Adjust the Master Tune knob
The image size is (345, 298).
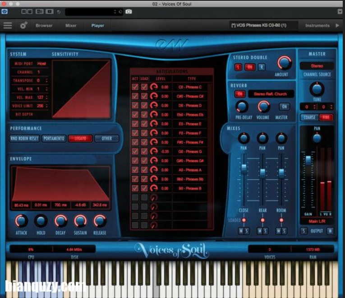coord(317,89)
